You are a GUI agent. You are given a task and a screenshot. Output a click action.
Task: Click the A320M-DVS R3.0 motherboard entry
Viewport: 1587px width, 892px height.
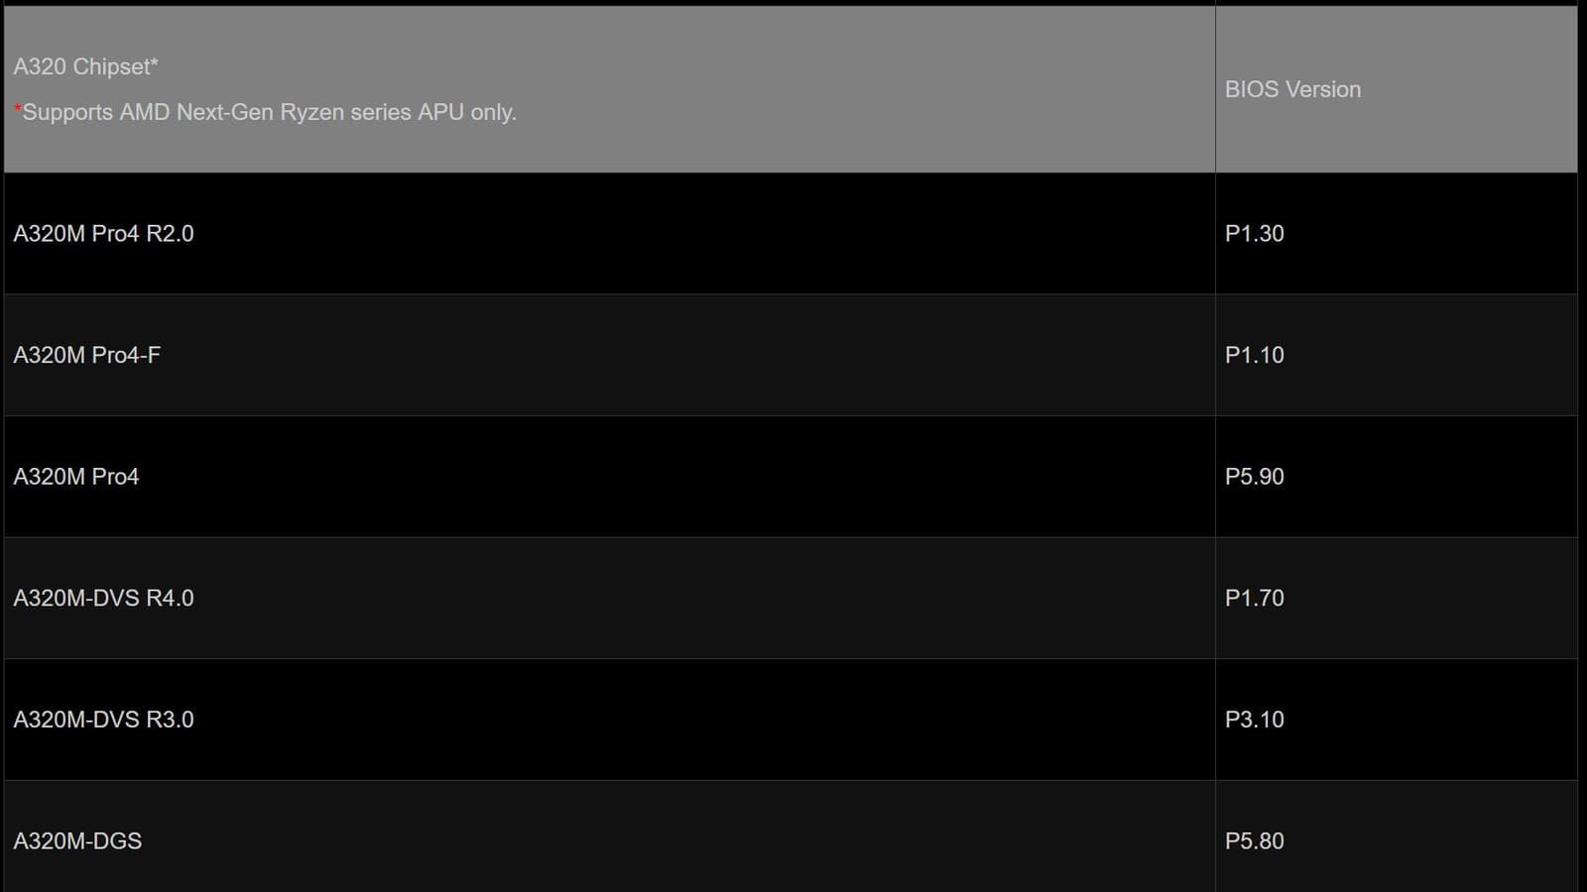[103, 720]
